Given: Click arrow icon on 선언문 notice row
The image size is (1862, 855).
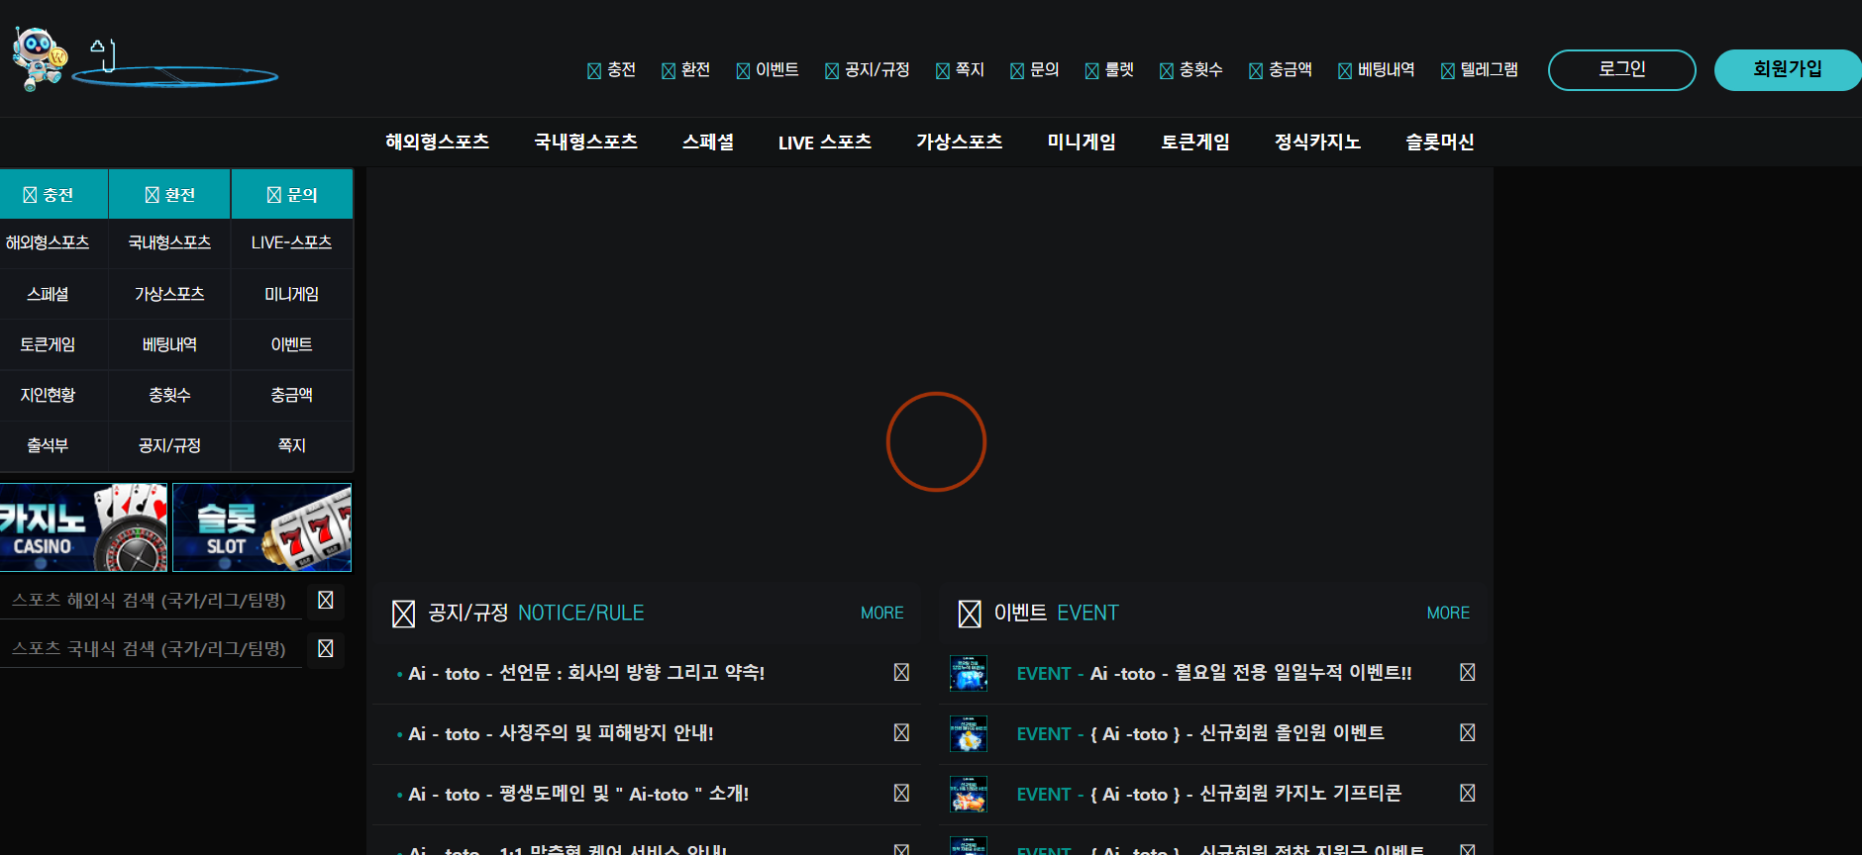Looking at the screenshot, I should pos(901,673).
